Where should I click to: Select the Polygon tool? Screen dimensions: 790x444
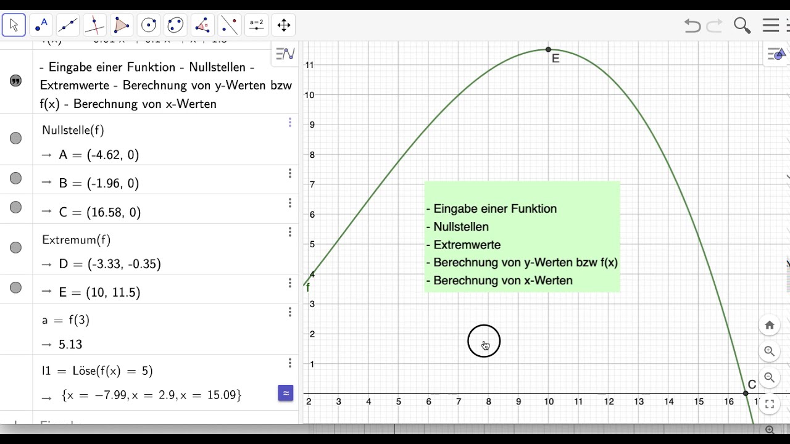[x=122, y=25]
